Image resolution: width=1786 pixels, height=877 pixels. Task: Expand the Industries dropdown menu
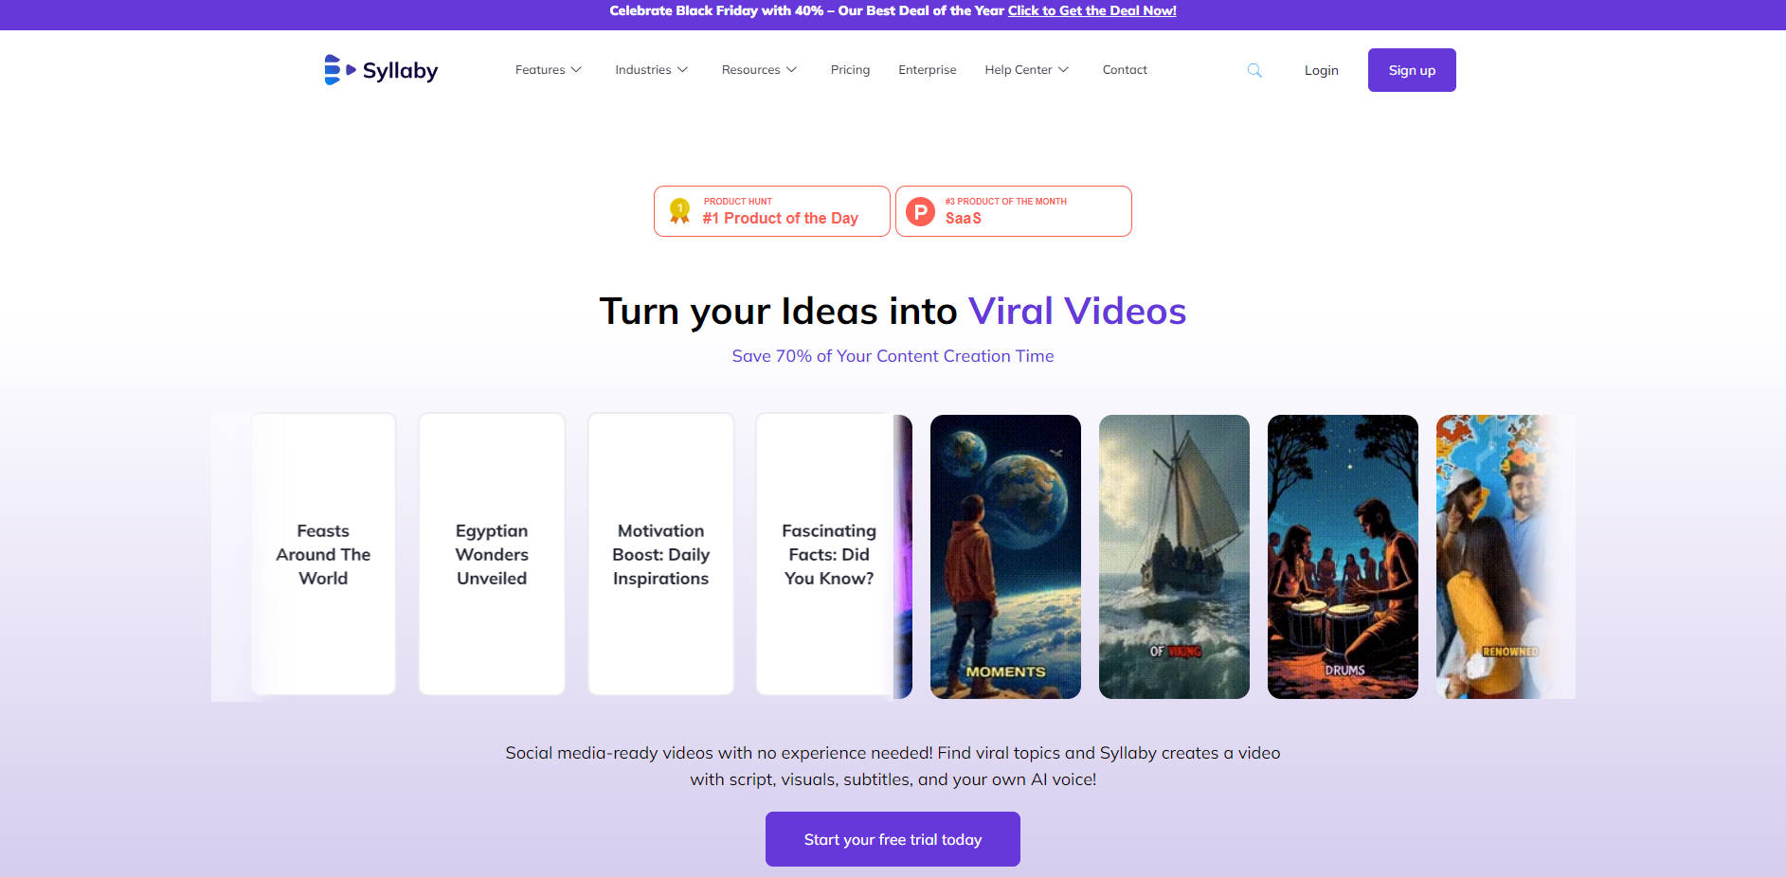click(x=652, y=70)
